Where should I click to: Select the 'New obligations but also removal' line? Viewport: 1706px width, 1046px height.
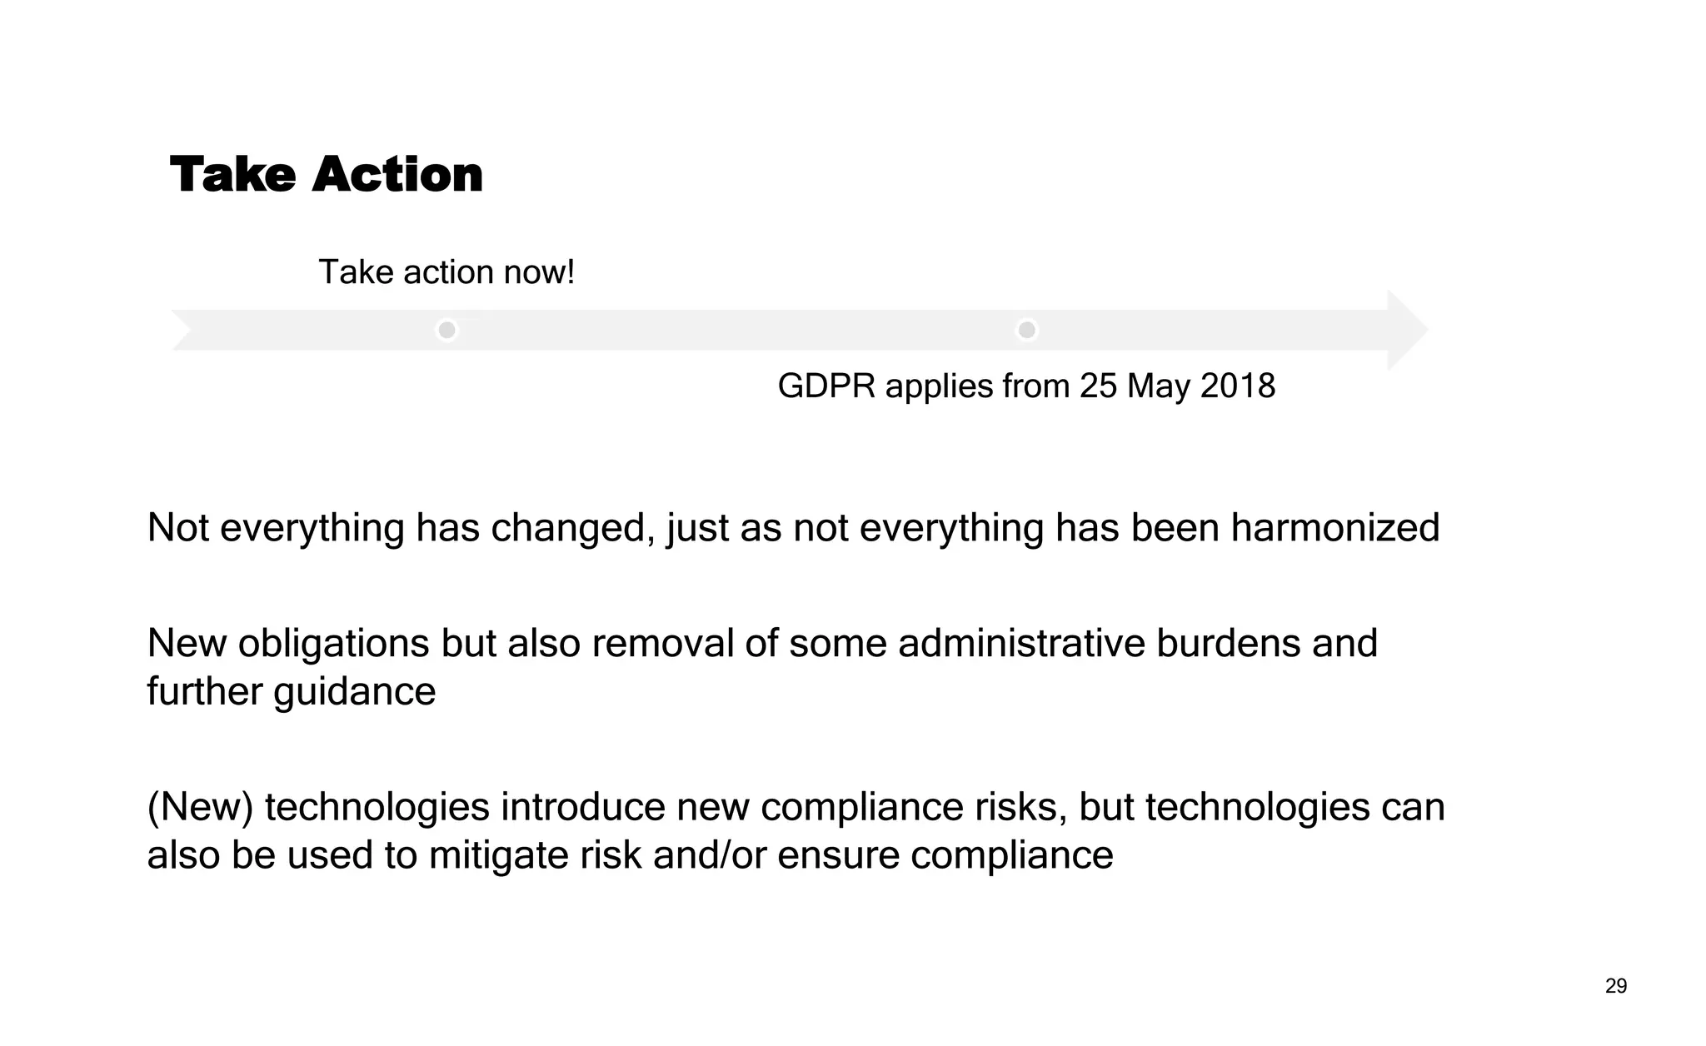coord(761,644)
